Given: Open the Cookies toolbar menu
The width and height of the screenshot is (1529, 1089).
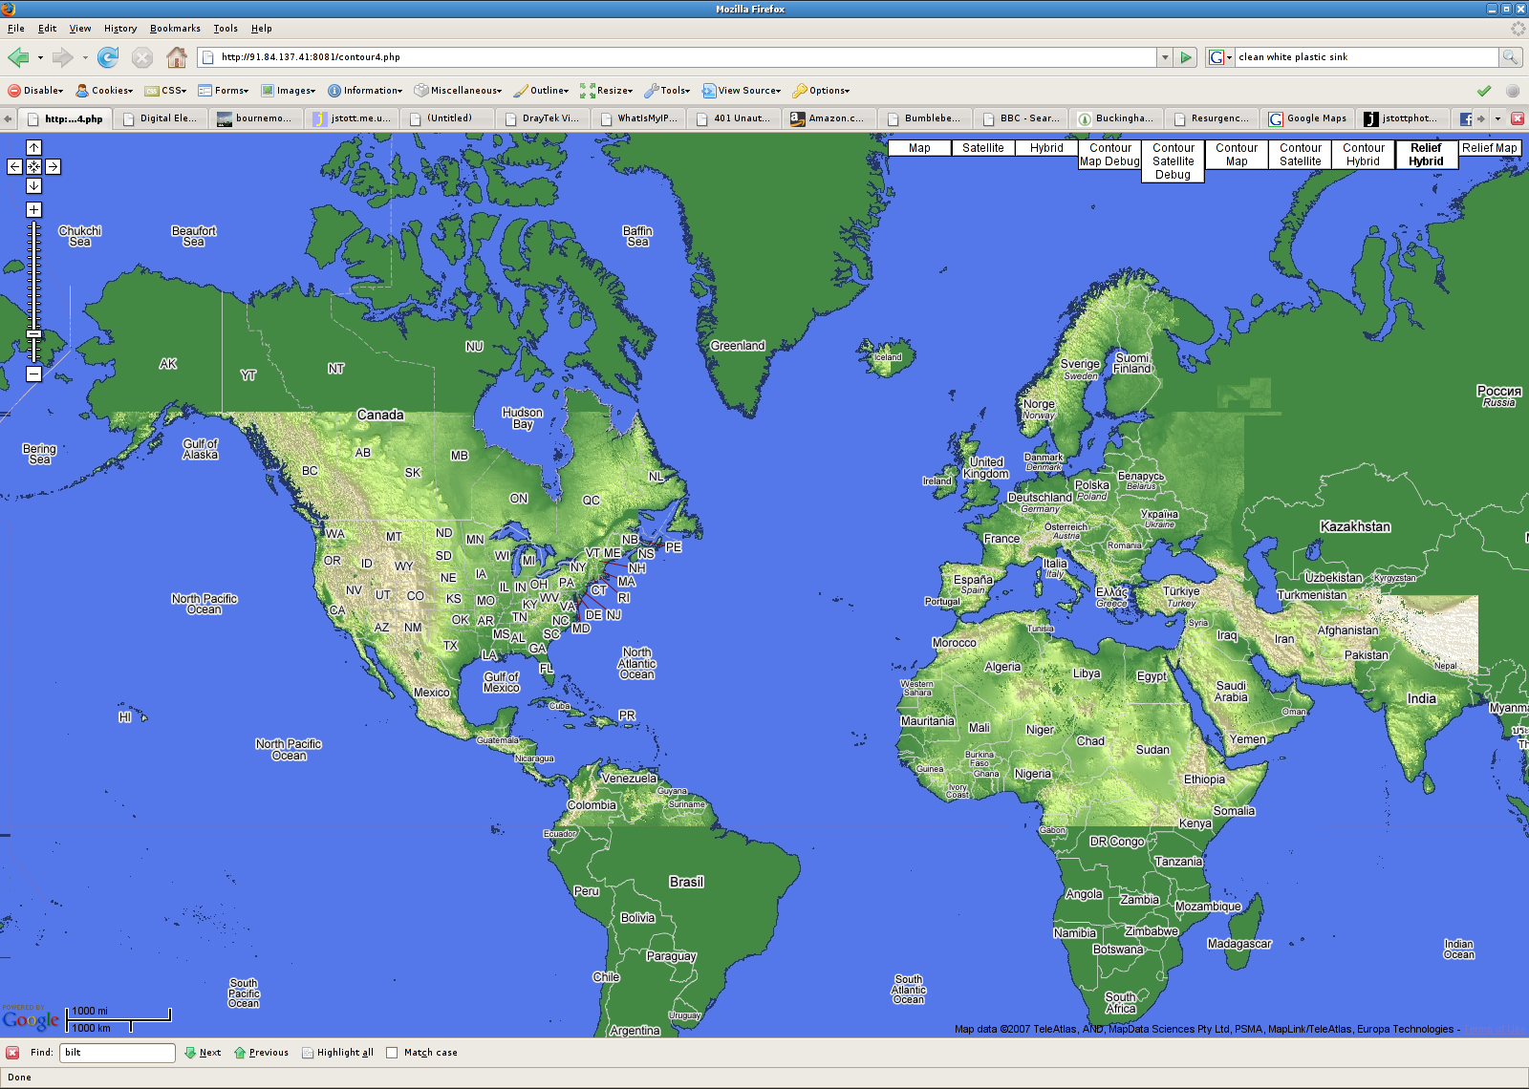Looking at the screenshot, I should [104, 91].
